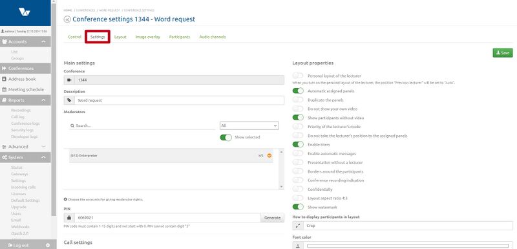Toggle Personal layout of the lecturer
Image resolution: width=517 pixels, height=249 pixels.
(298, 76)
